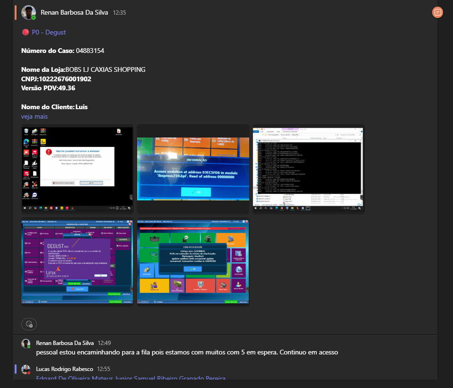Open the orange notes icon at top right
This screenshot has height=388, width=453.
point(437,12)
